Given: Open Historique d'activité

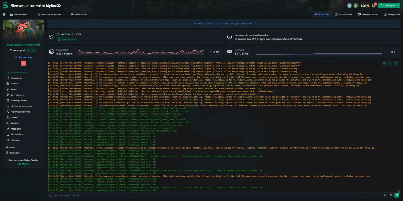Looking at the screenshot, I should (x=18, y=112).
